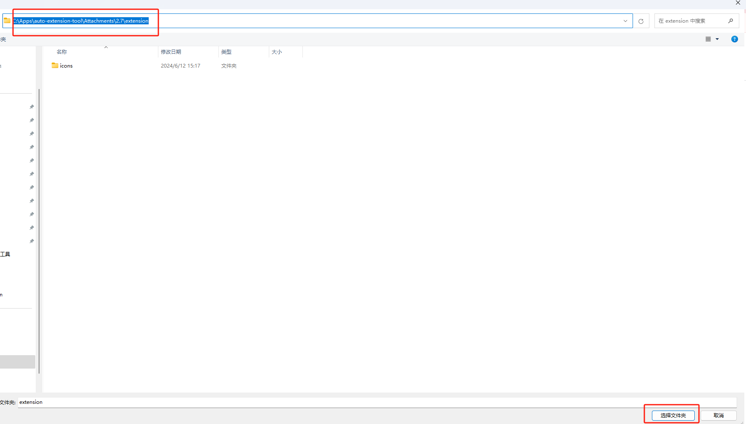Toggle sort arrow above 名称 column
Screen dimensions: 746x424
pos(106,47)
